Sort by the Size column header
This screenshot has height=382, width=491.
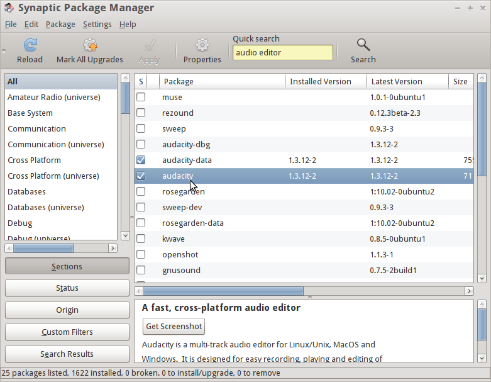pyautogui.click(x=461, y=81)
